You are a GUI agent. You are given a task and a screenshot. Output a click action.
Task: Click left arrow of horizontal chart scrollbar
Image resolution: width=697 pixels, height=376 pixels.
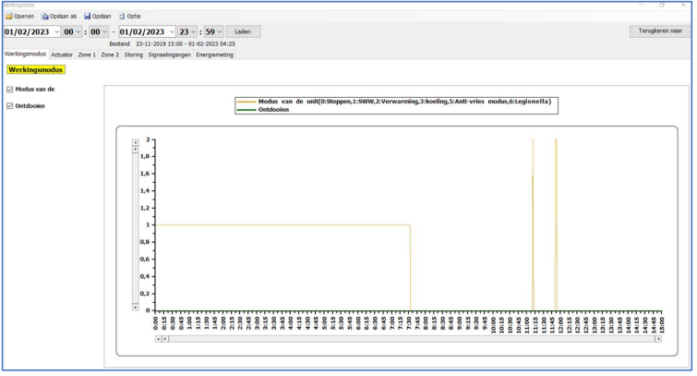tap(158, 339)
